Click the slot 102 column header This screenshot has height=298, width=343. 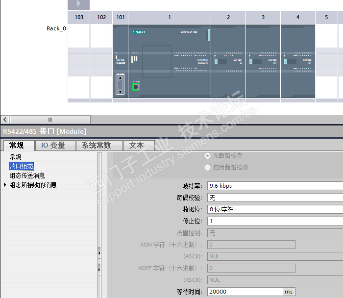click(101, 17)
